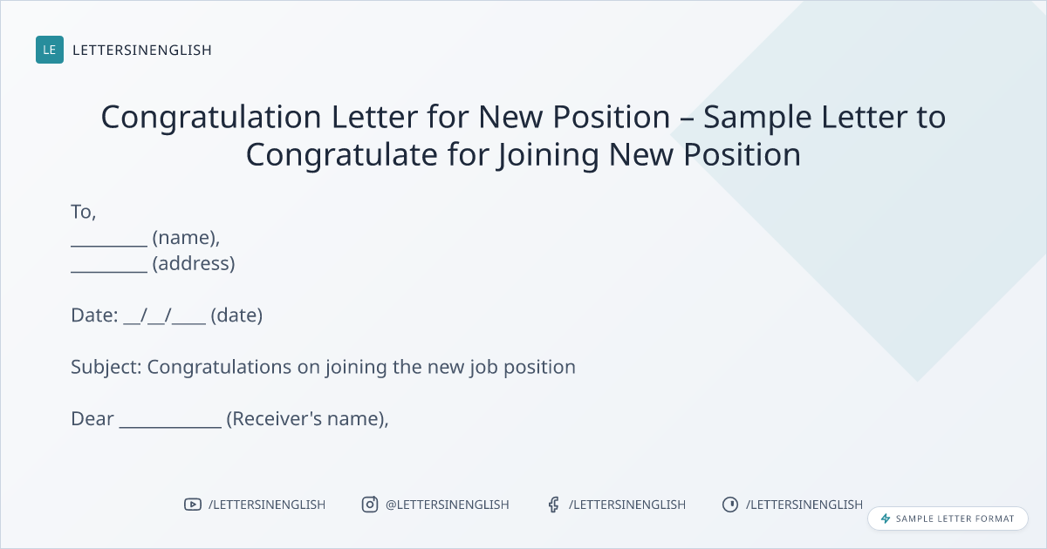Open the @LETTERSINENGLISH Instagram handle

[x=448, y=505]
